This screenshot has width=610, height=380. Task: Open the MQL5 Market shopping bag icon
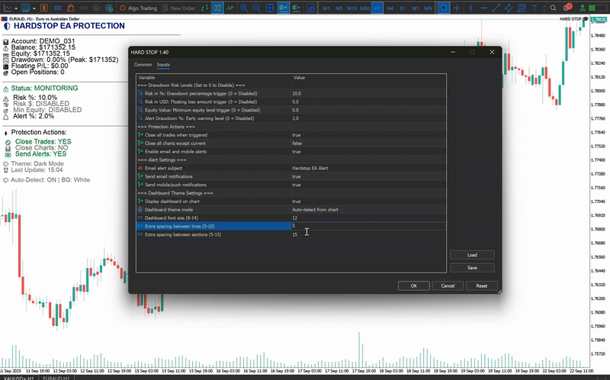[x=70, y=8]
